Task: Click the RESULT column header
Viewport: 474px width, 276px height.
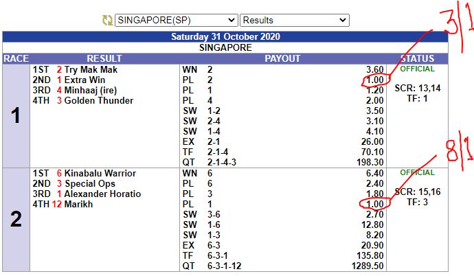Action: [x=104, y=59]
